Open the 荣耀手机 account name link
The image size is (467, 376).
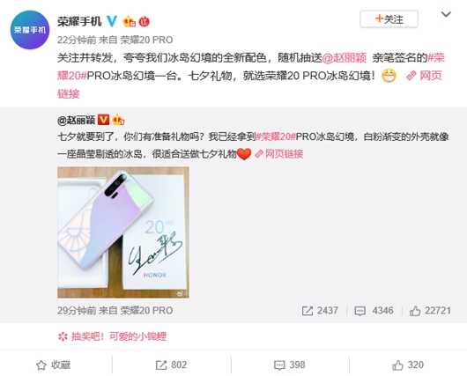click(79, 21)
